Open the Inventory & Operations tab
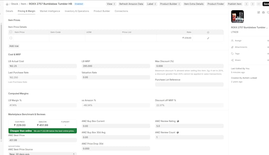269x155 pixels. pos(77,11)
